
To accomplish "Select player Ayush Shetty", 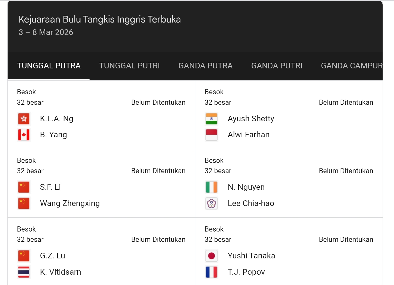I will pyautogui.click(x=251, y=119).
